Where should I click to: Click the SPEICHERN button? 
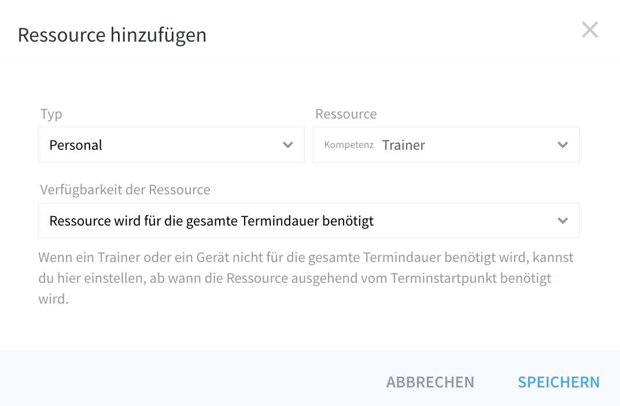(x=559, y=382)
